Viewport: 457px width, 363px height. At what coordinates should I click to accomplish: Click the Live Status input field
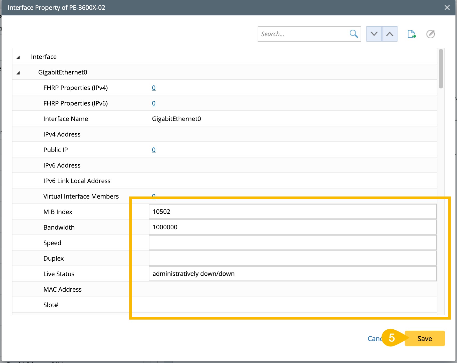click(292, 274)
